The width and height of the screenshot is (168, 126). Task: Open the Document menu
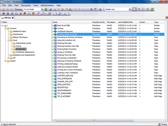(26, 5)
